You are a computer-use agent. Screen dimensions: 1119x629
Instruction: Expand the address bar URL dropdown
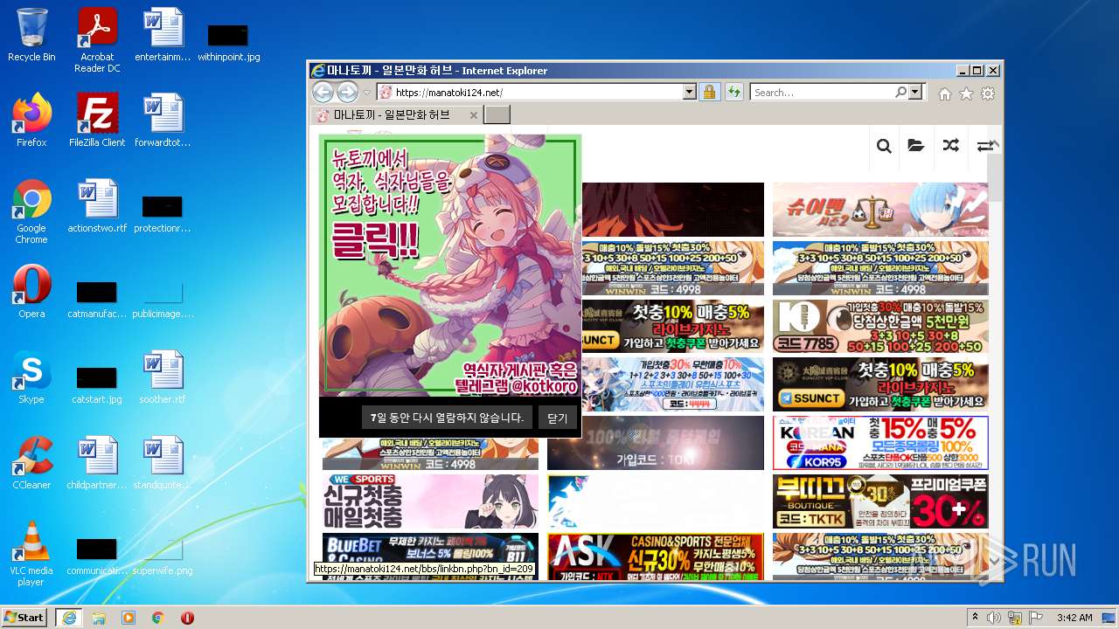point(689,92)
